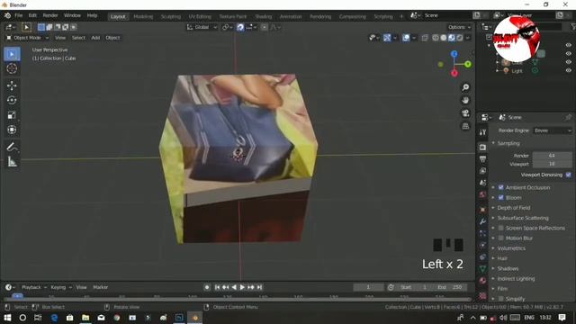
Task: Open the Window menu
Action: coord(72,16)
